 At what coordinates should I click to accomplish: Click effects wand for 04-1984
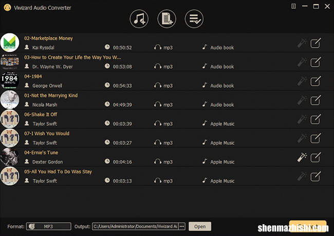click(x=302, y=81)
